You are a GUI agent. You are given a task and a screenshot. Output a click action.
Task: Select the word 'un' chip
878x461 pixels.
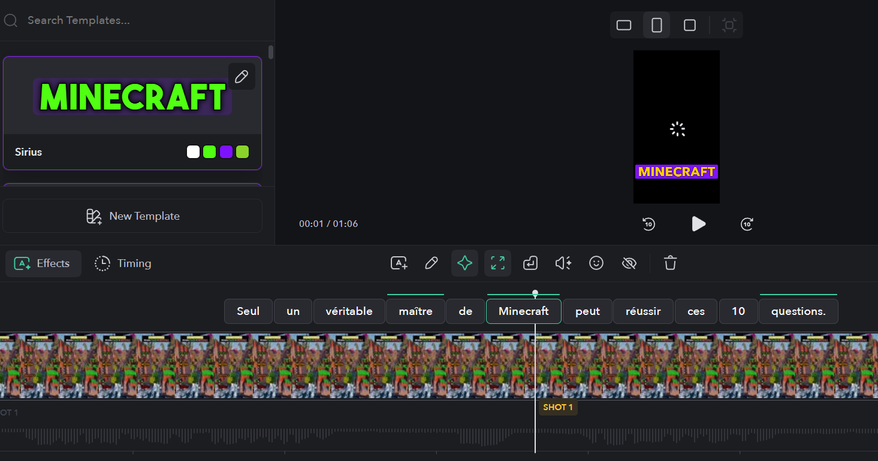tap(293, 311)
